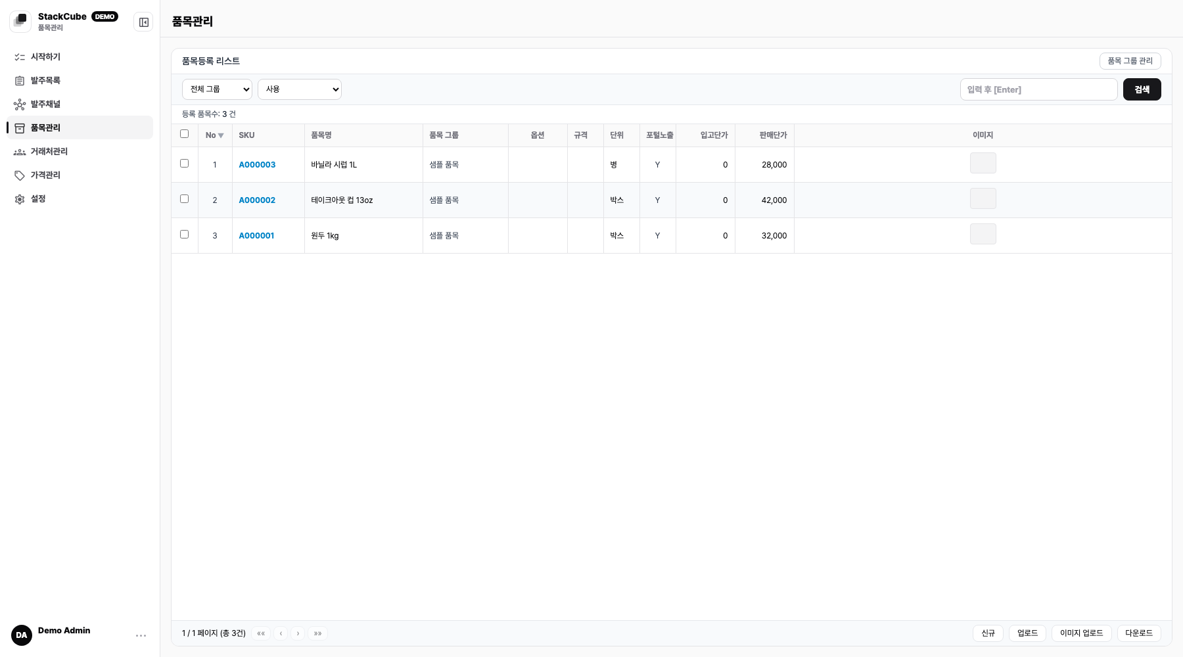
Task: Focus the 입력 후 [Enter] search field
Action: click(x=1039, y=89)
